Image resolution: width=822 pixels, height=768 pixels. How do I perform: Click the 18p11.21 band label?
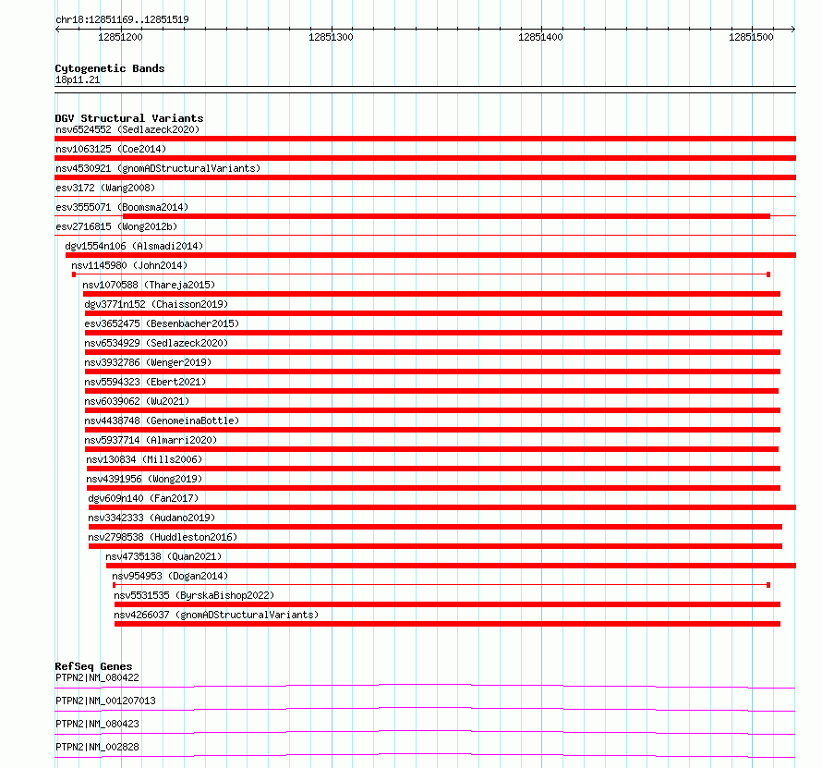point(78,79)
